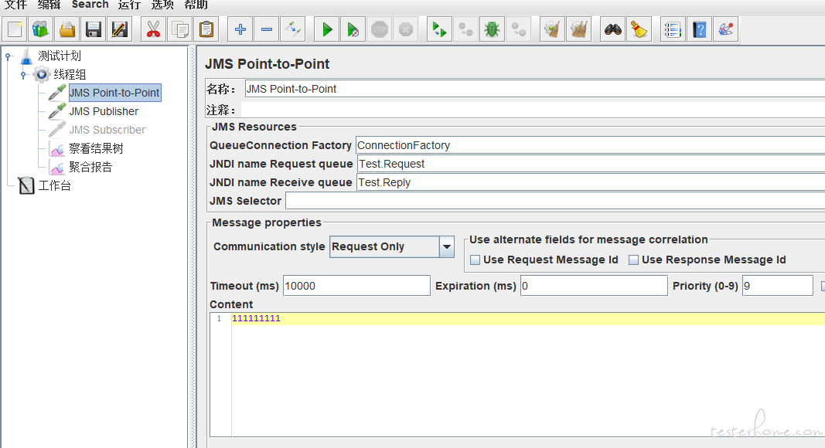The image size is (825, 448).
Task: Select JMS Publisher in the tree
Action: click(x=104, y=111)
